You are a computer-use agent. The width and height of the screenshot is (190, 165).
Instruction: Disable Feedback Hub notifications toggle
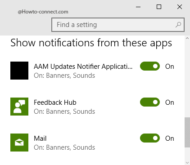coord(150,102)
